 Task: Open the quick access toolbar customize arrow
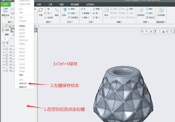[x=39, y=26]
